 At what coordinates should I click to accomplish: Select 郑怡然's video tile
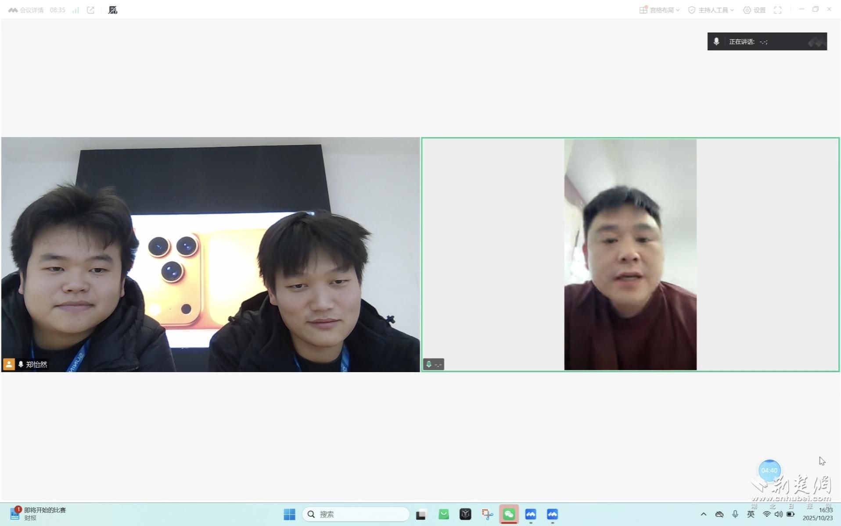pyautogui.click(x=210, y=254)
